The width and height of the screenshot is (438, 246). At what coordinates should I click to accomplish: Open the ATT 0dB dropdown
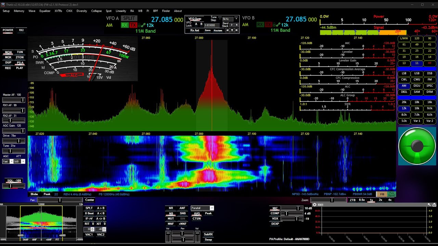coord(19,161)
